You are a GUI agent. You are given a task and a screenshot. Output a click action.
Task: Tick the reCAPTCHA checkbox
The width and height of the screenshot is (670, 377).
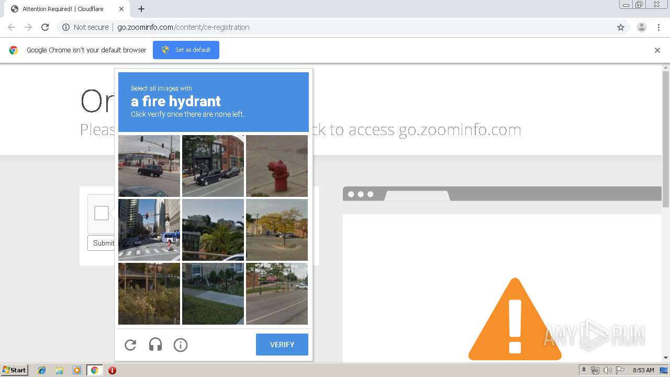pyautogui.click(x=102, y=213)
